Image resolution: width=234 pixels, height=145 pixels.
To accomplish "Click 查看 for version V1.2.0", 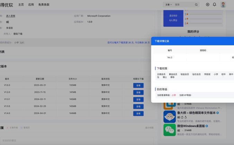I will click(x=138, y=92).
